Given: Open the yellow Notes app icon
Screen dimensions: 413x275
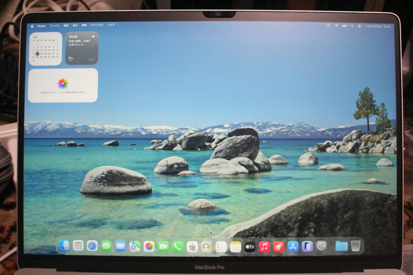Looking at the screenshot, I should 235,247.
